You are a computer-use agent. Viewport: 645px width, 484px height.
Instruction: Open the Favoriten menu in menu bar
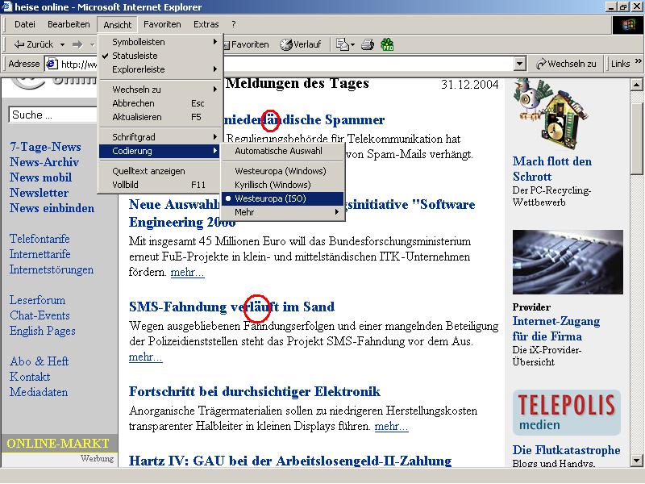point(162,24)
